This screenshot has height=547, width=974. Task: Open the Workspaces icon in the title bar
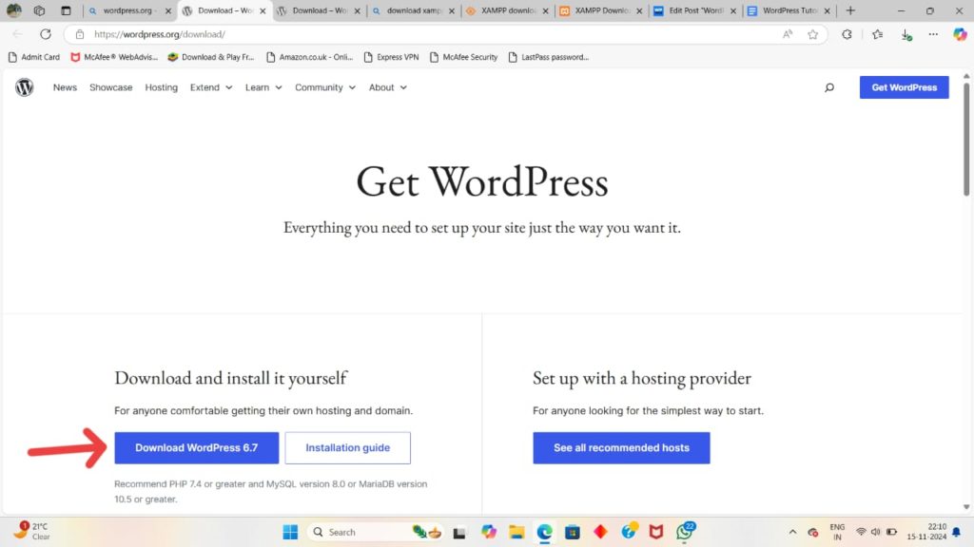click(x=39, y=10)
